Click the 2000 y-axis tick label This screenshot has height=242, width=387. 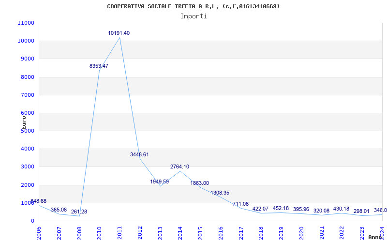(x=27, y=185)
